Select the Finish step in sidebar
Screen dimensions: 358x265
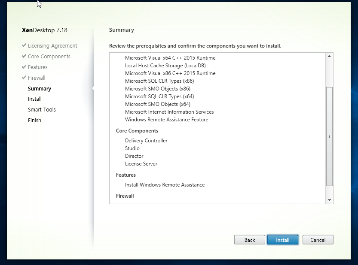(34, 120)
